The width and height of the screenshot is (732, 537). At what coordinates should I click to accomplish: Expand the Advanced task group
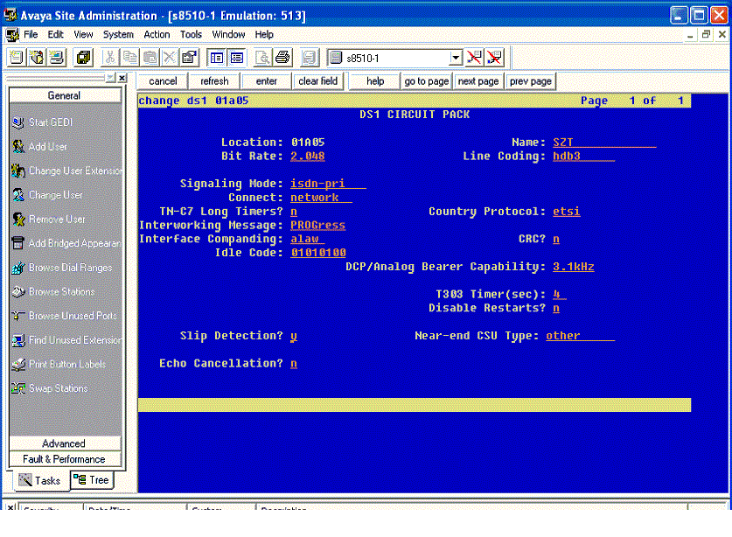click(65, 443)
